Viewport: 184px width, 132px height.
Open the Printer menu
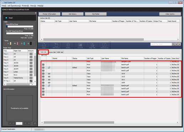coord(25,6)
